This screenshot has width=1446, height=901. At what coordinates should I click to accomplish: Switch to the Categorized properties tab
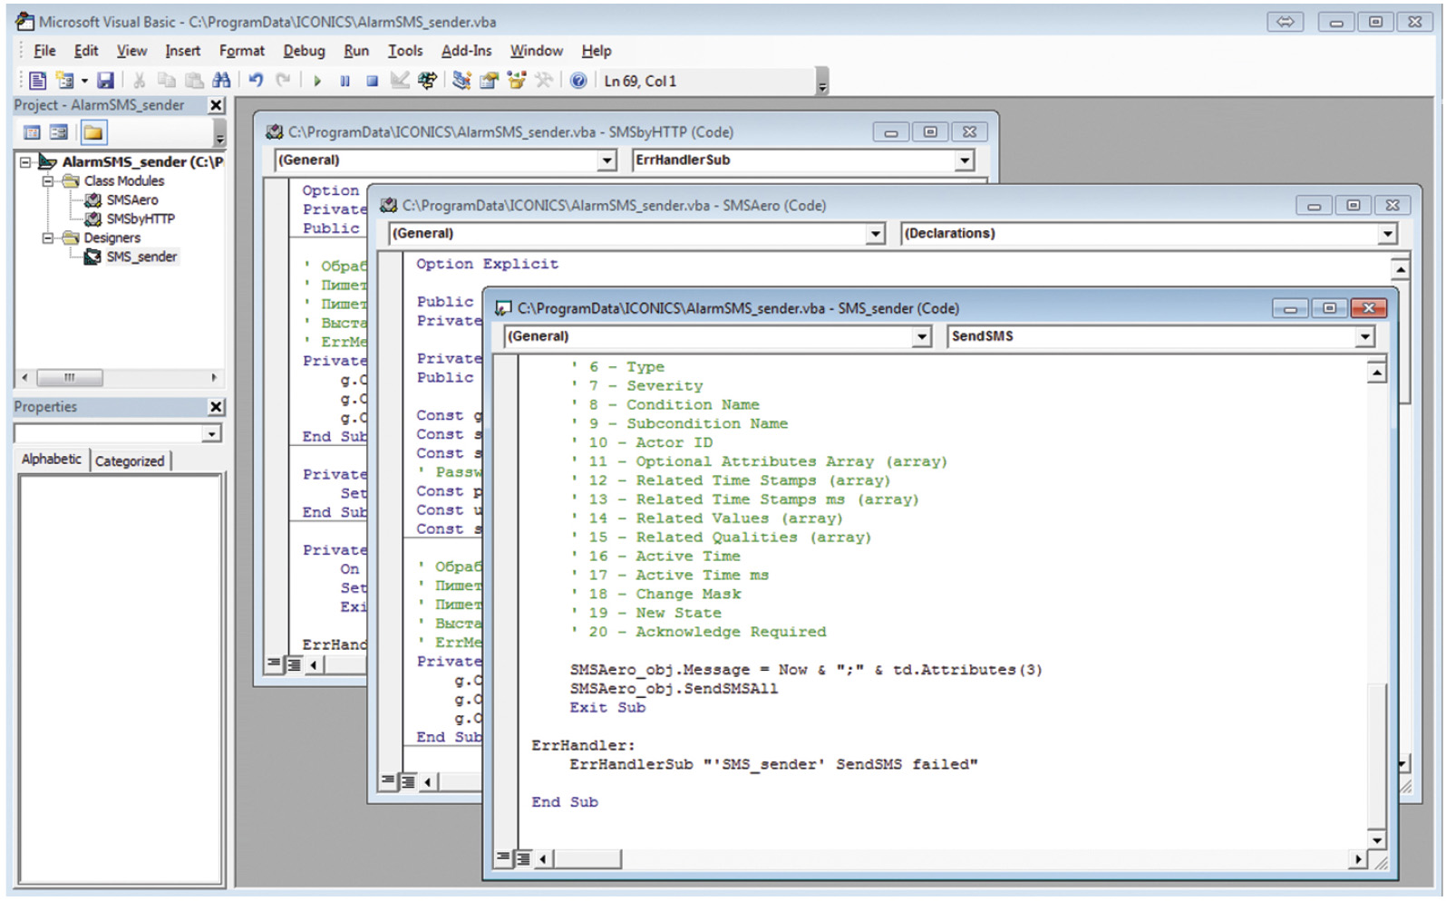point(130,461)
